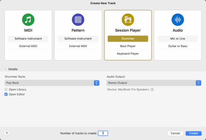Click the number of tracks input field
This screenshot has height=140, width=206.
click(x=103, y=133)
